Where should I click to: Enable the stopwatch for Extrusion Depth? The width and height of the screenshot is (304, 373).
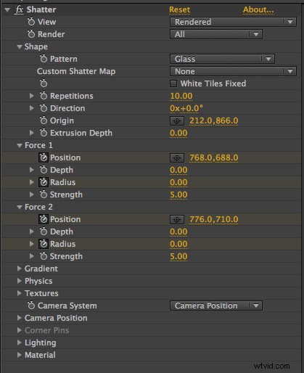click(x=44, y=133)
